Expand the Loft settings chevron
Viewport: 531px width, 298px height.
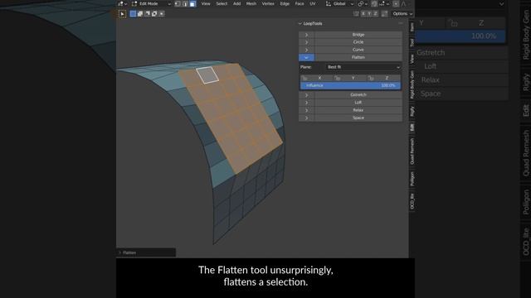pos(306,103)
